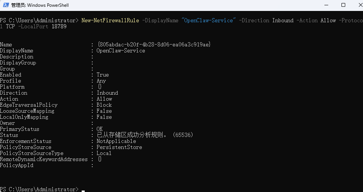Click the OpenClaw-Service value beside DisplayName

tap(121, 51)
